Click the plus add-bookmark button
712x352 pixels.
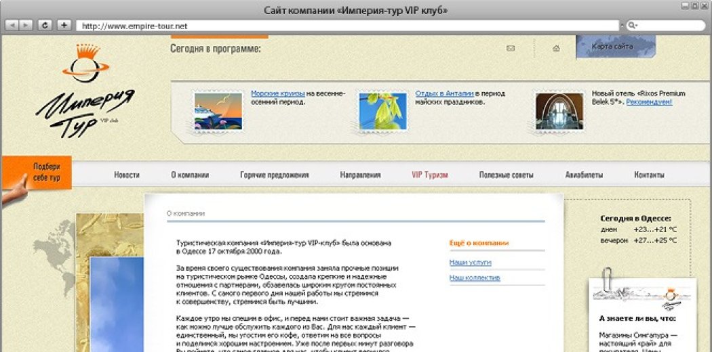coord(64,25)
